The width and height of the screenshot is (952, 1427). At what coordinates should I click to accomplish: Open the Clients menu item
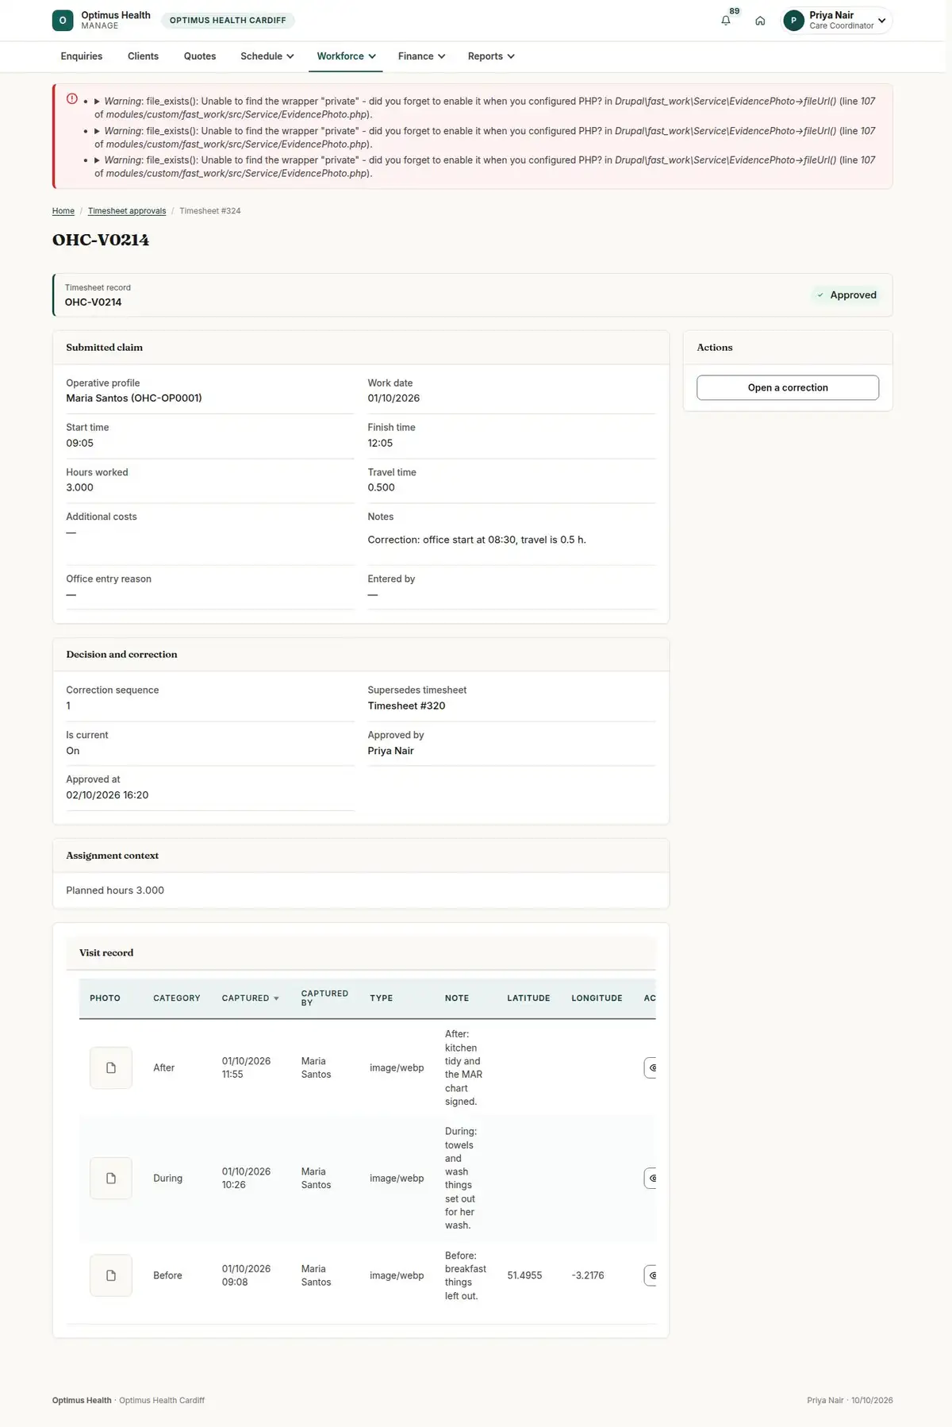[x=143, y=56]
